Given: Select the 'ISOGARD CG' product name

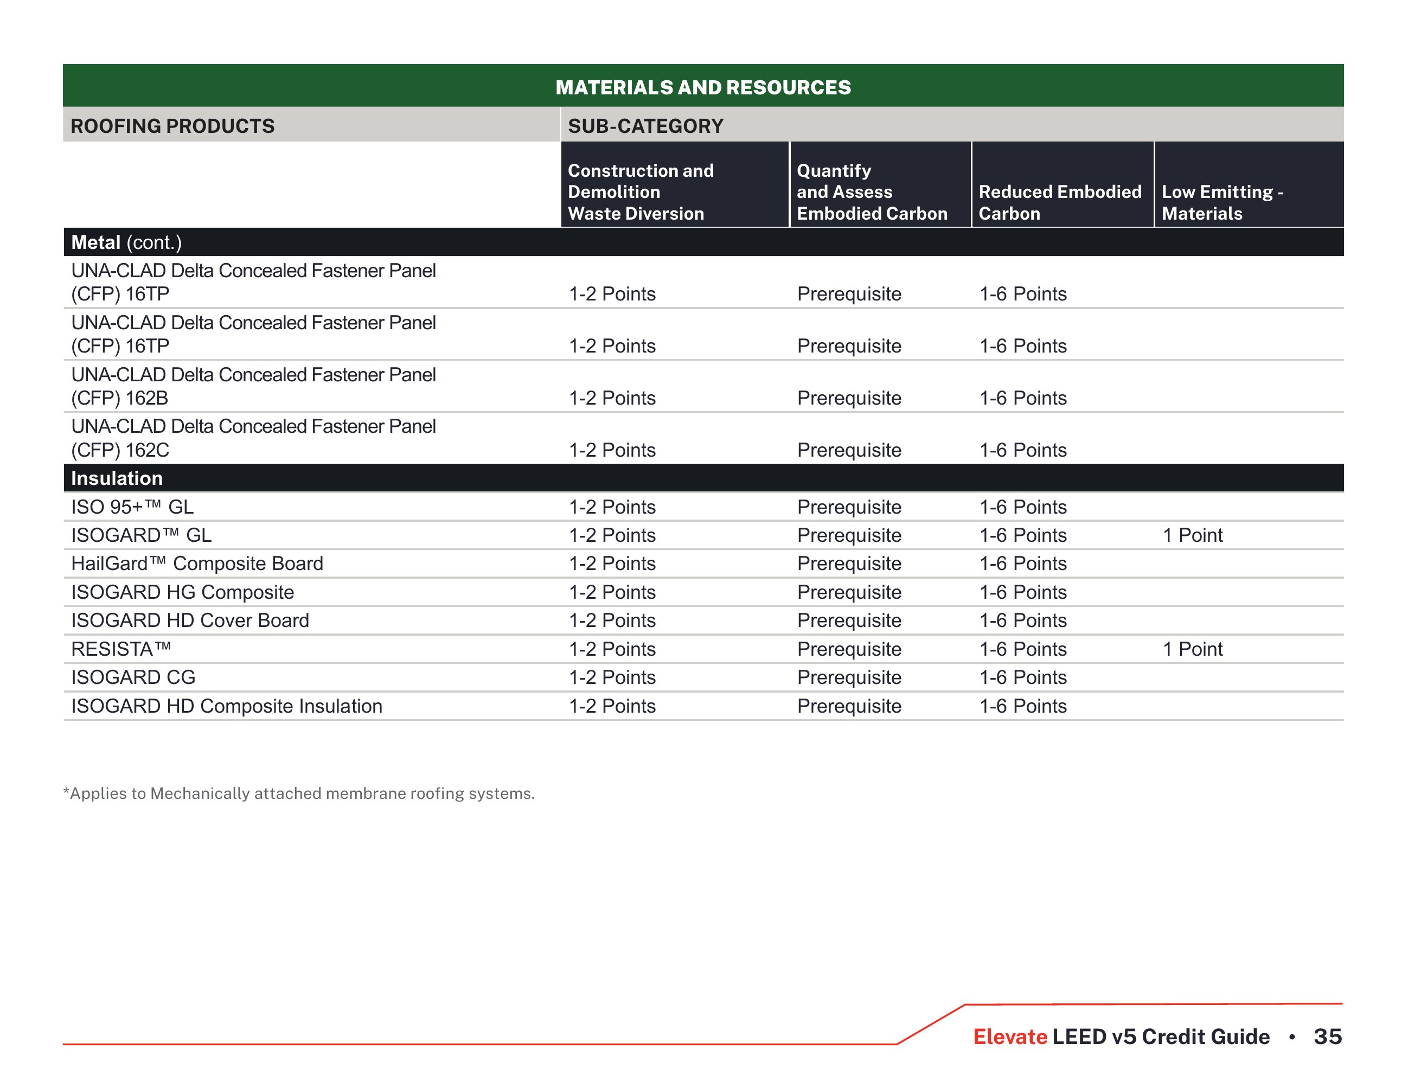Looking at the screenshot, I should tap(133, 677).
